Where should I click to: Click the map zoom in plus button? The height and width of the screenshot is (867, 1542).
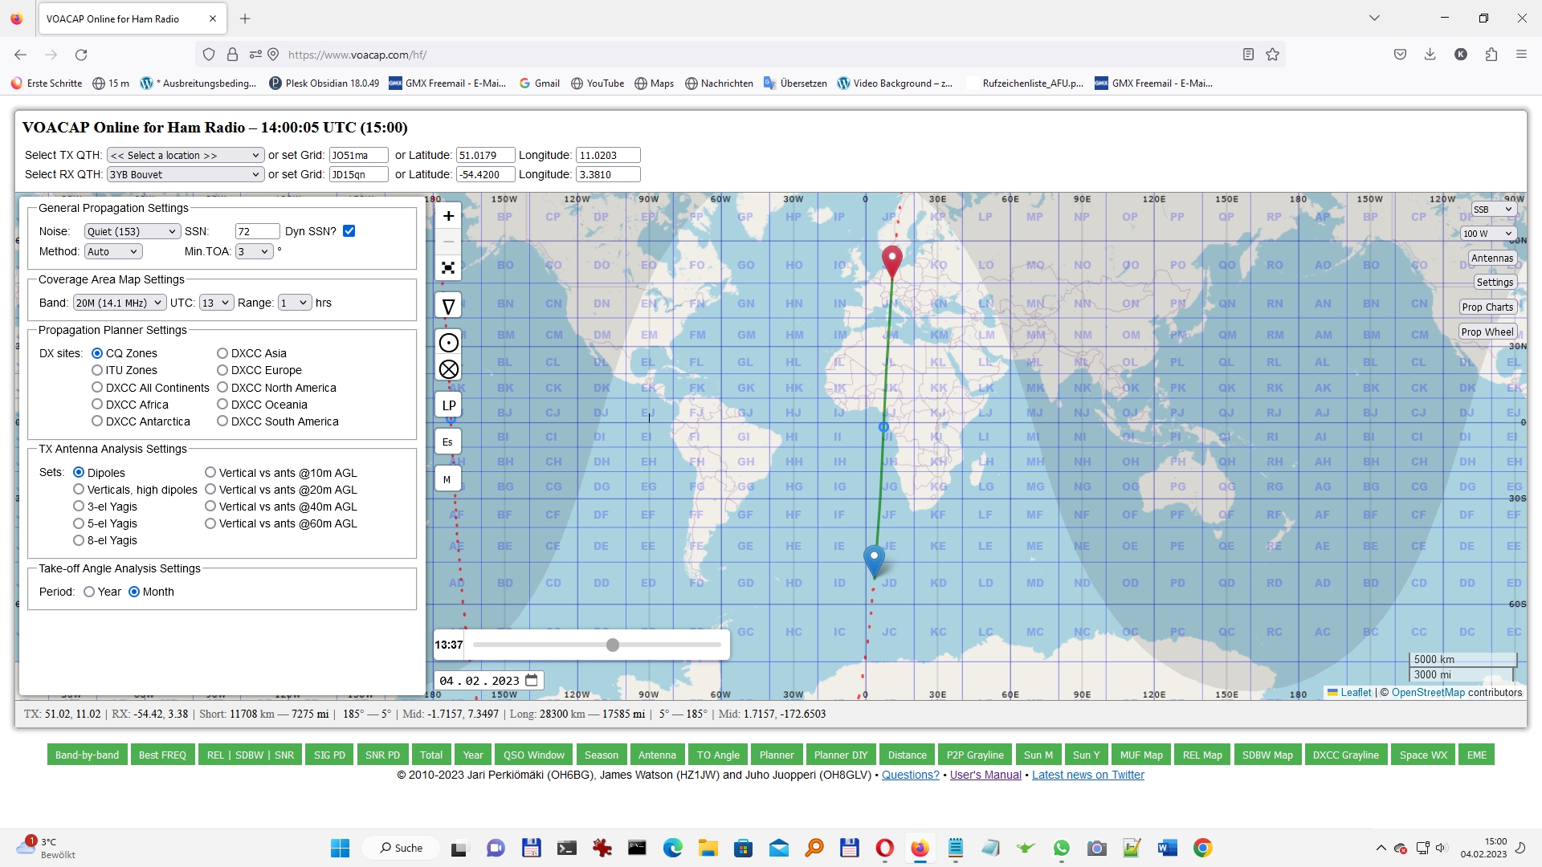pyautogui.click(x=448, y=216)
